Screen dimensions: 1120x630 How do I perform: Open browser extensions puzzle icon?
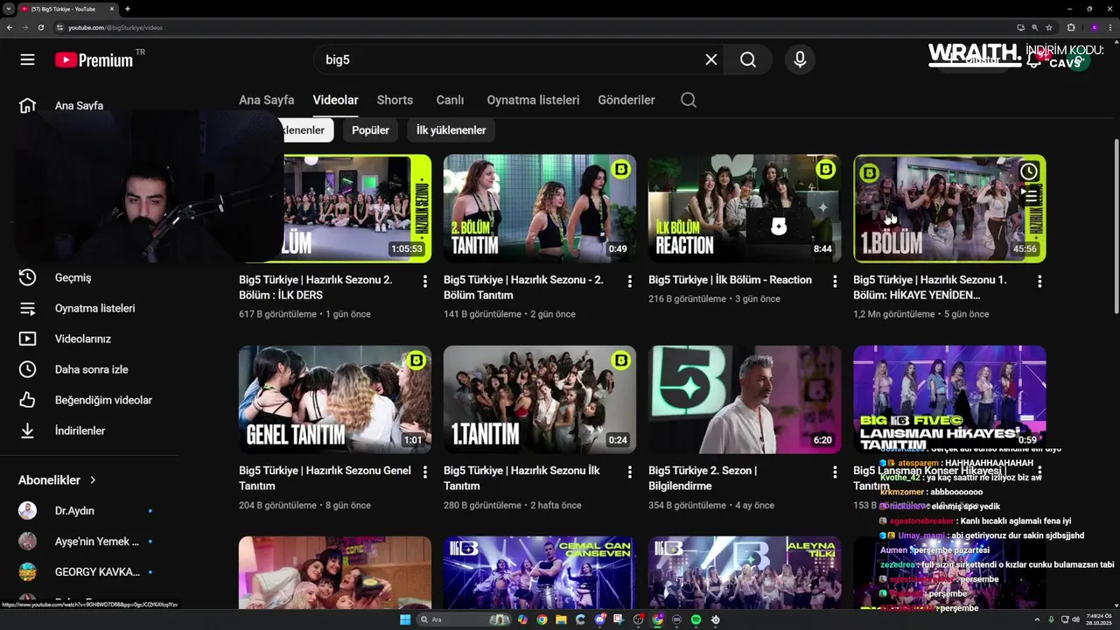click(x=1071, y=27)
